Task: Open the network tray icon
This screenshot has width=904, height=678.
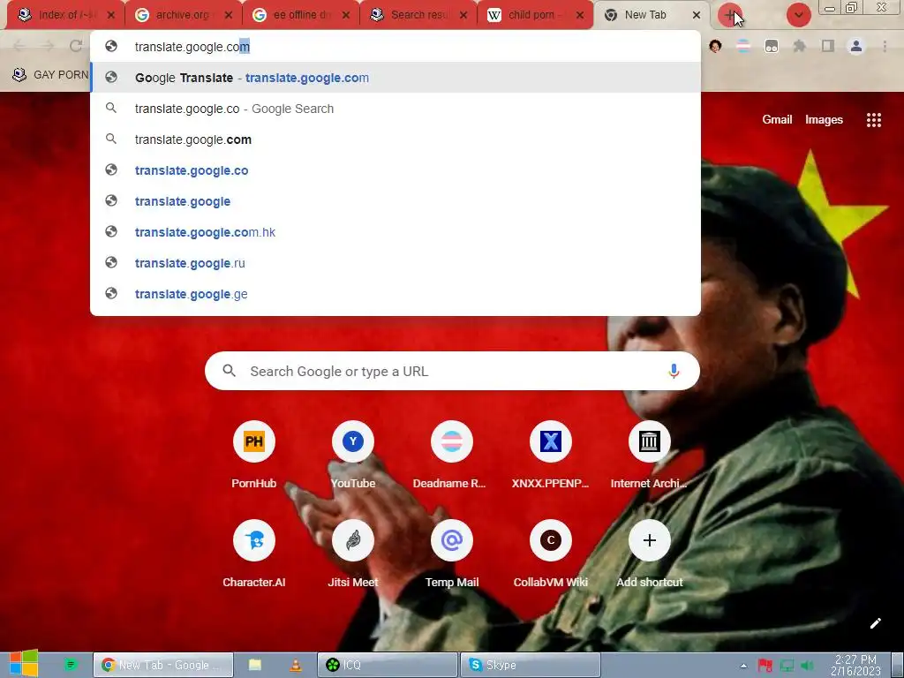Action: click(x=787, y=666)
